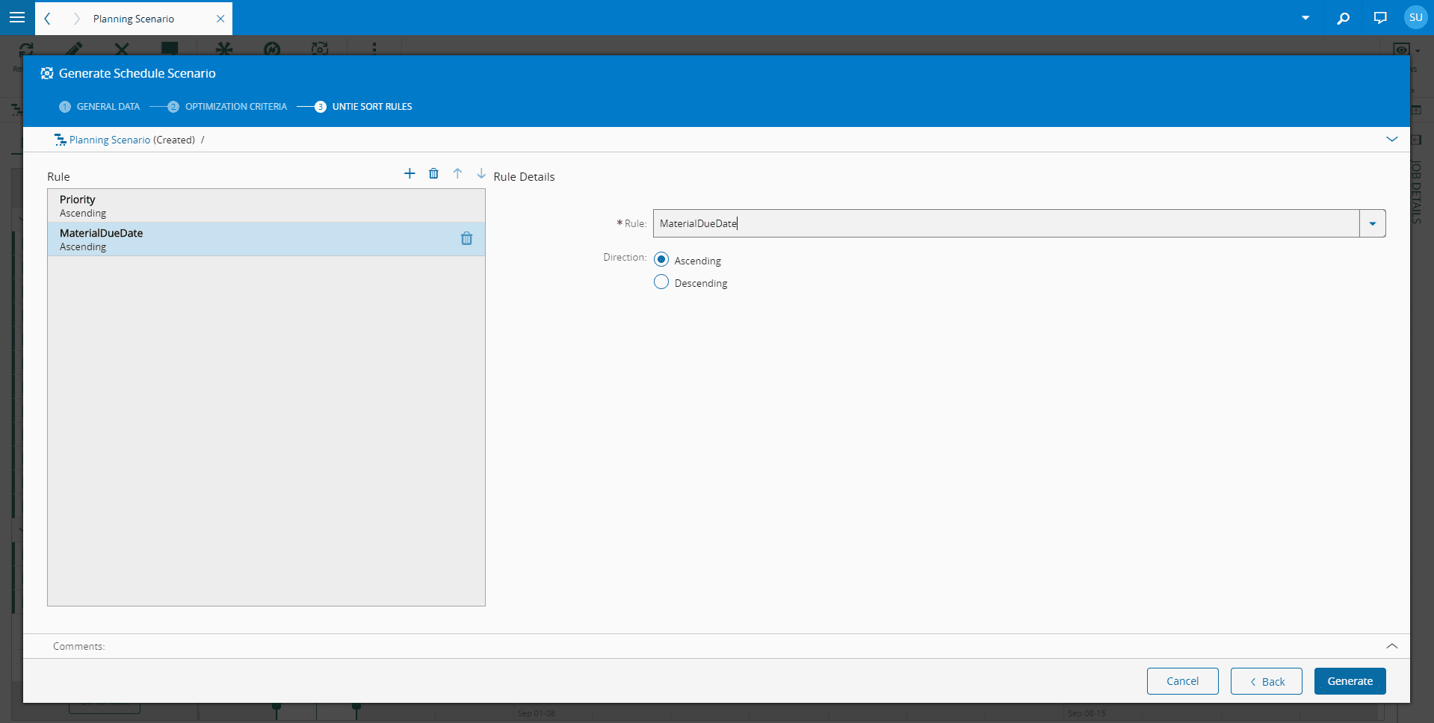Click the add rule plus icon
Image resolution: width=1434 pixels, height=723 pixels.
(x=410, y=174)
